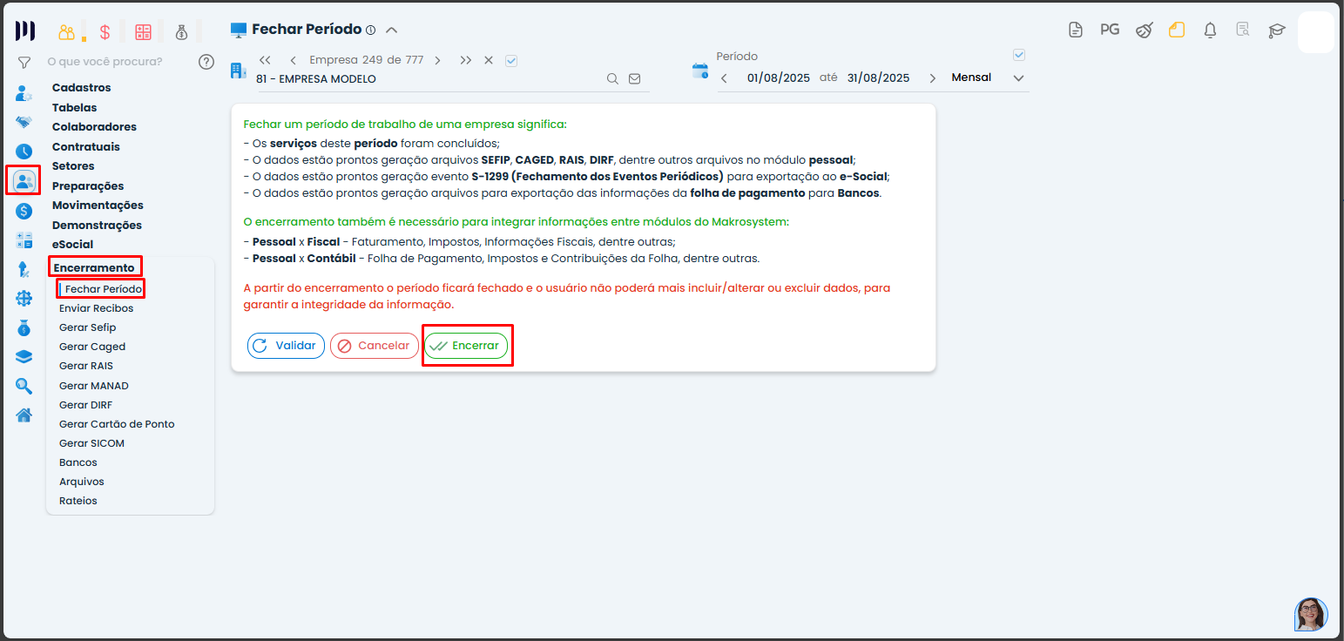Expand the Setores menu
Image resolution: width=1344 pixels, height=641 pixels.
pos(73,165)
